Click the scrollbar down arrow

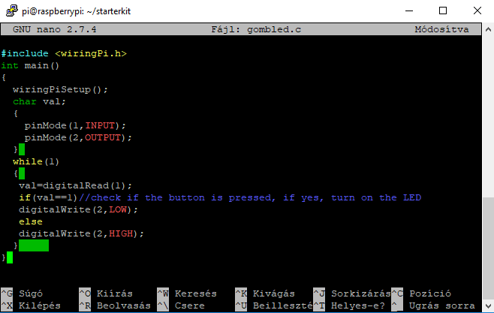(x=488, y=305)
